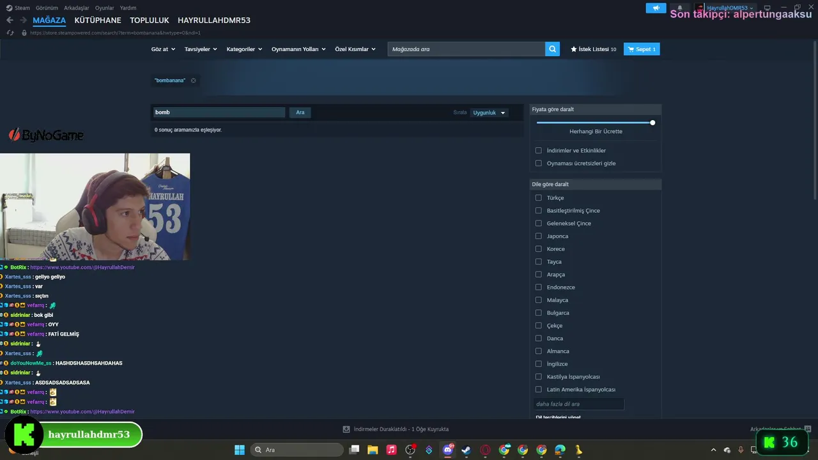
Task: Tick the İngilizce language filter
Action: click(539, 364)
